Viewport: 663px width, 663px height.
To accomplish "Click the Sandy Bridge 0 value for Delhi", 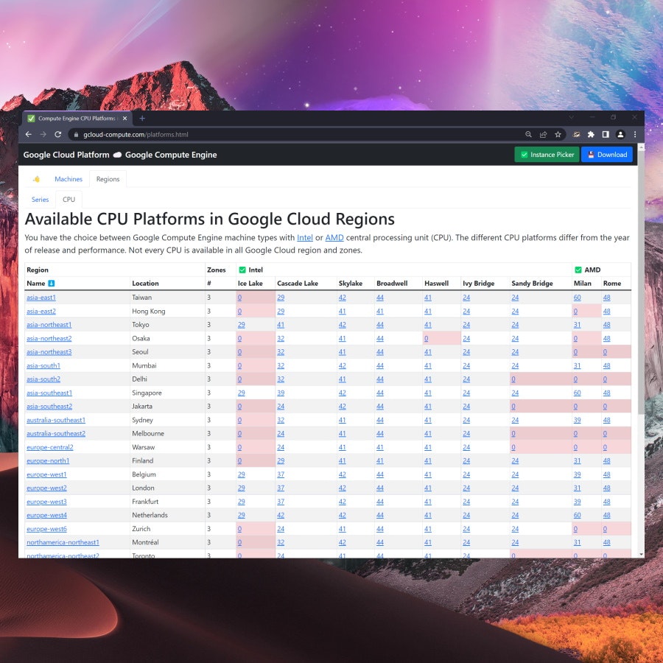I will (513, 379).
